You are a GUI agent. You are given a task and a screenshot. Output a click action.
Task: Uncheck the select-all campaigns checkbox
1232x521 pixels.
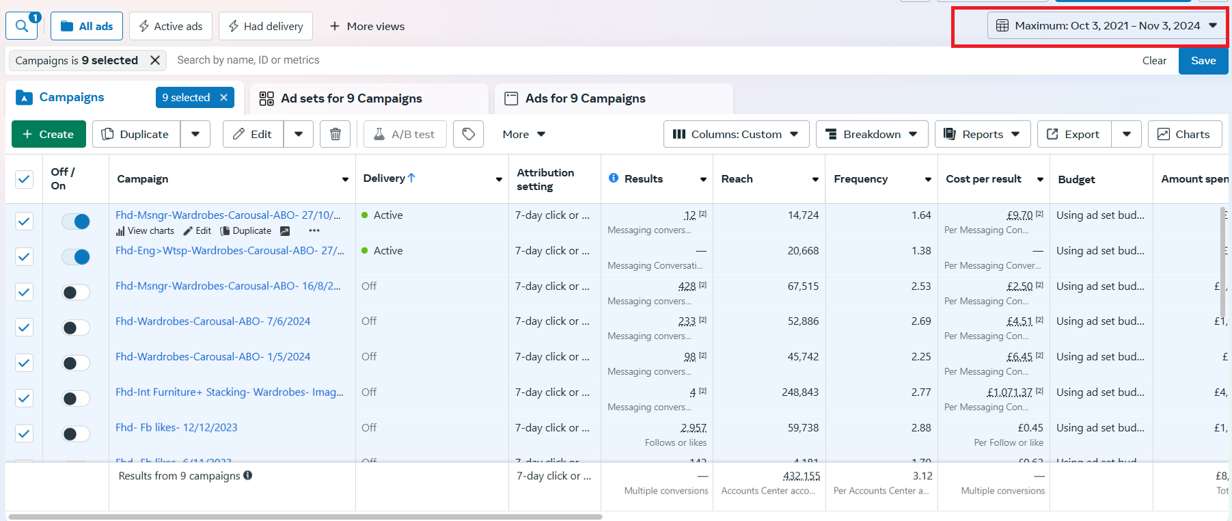pyautogui.click(x=24, y=179)
